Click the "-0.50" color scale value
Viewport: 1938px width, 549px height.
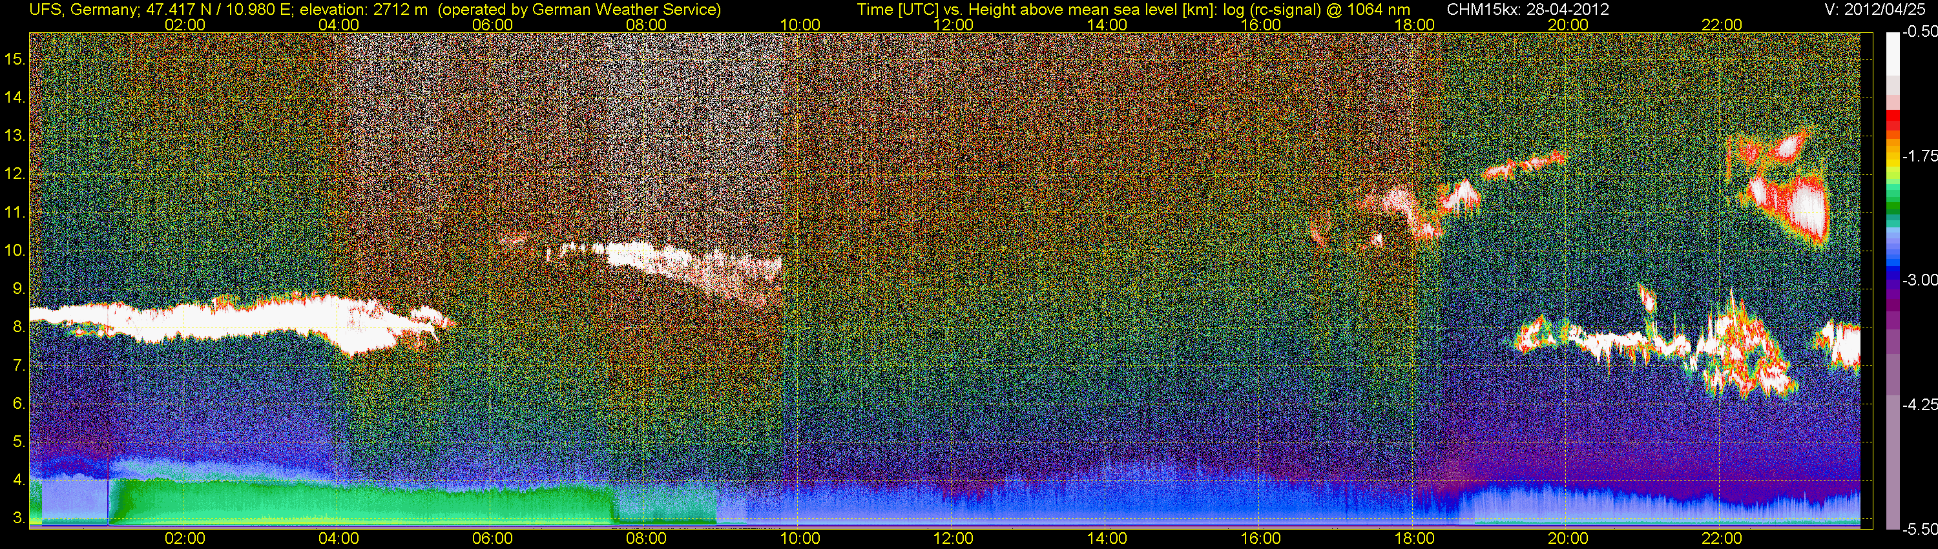(x=1919, y=32)
